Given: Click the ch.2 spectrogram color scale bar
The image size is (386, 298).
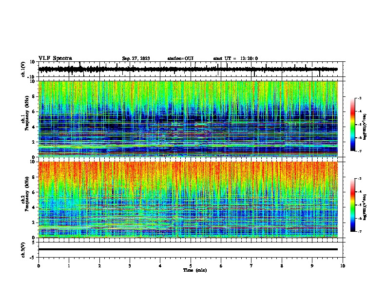Looking at the screenshot, I should [352, 205].
